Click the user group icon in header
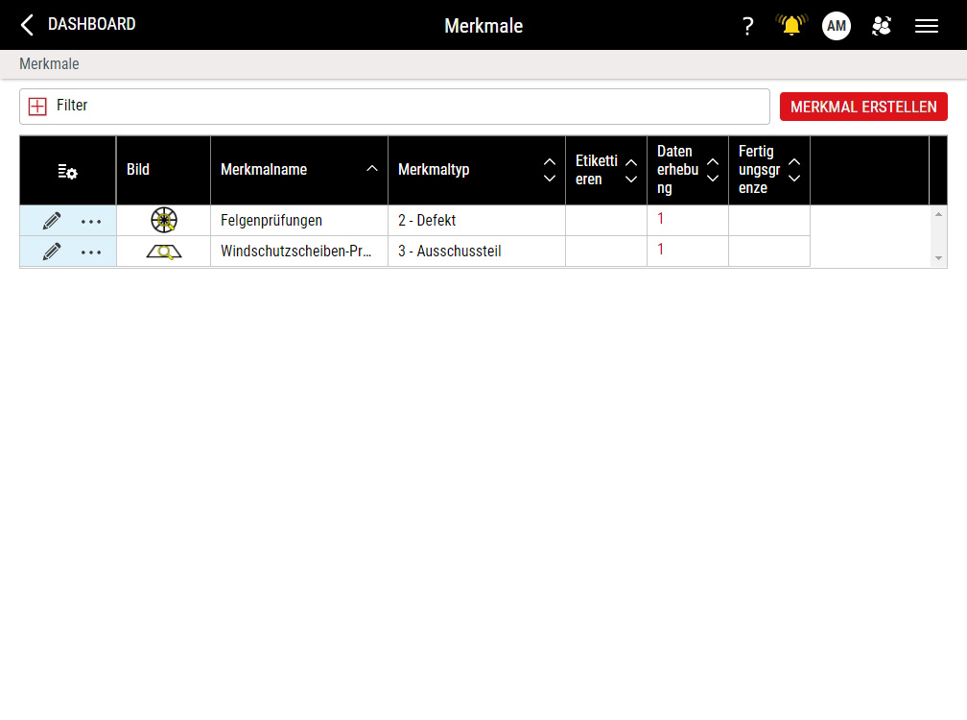Viewport: 967px width, 720px height. [x=882, y=26]
